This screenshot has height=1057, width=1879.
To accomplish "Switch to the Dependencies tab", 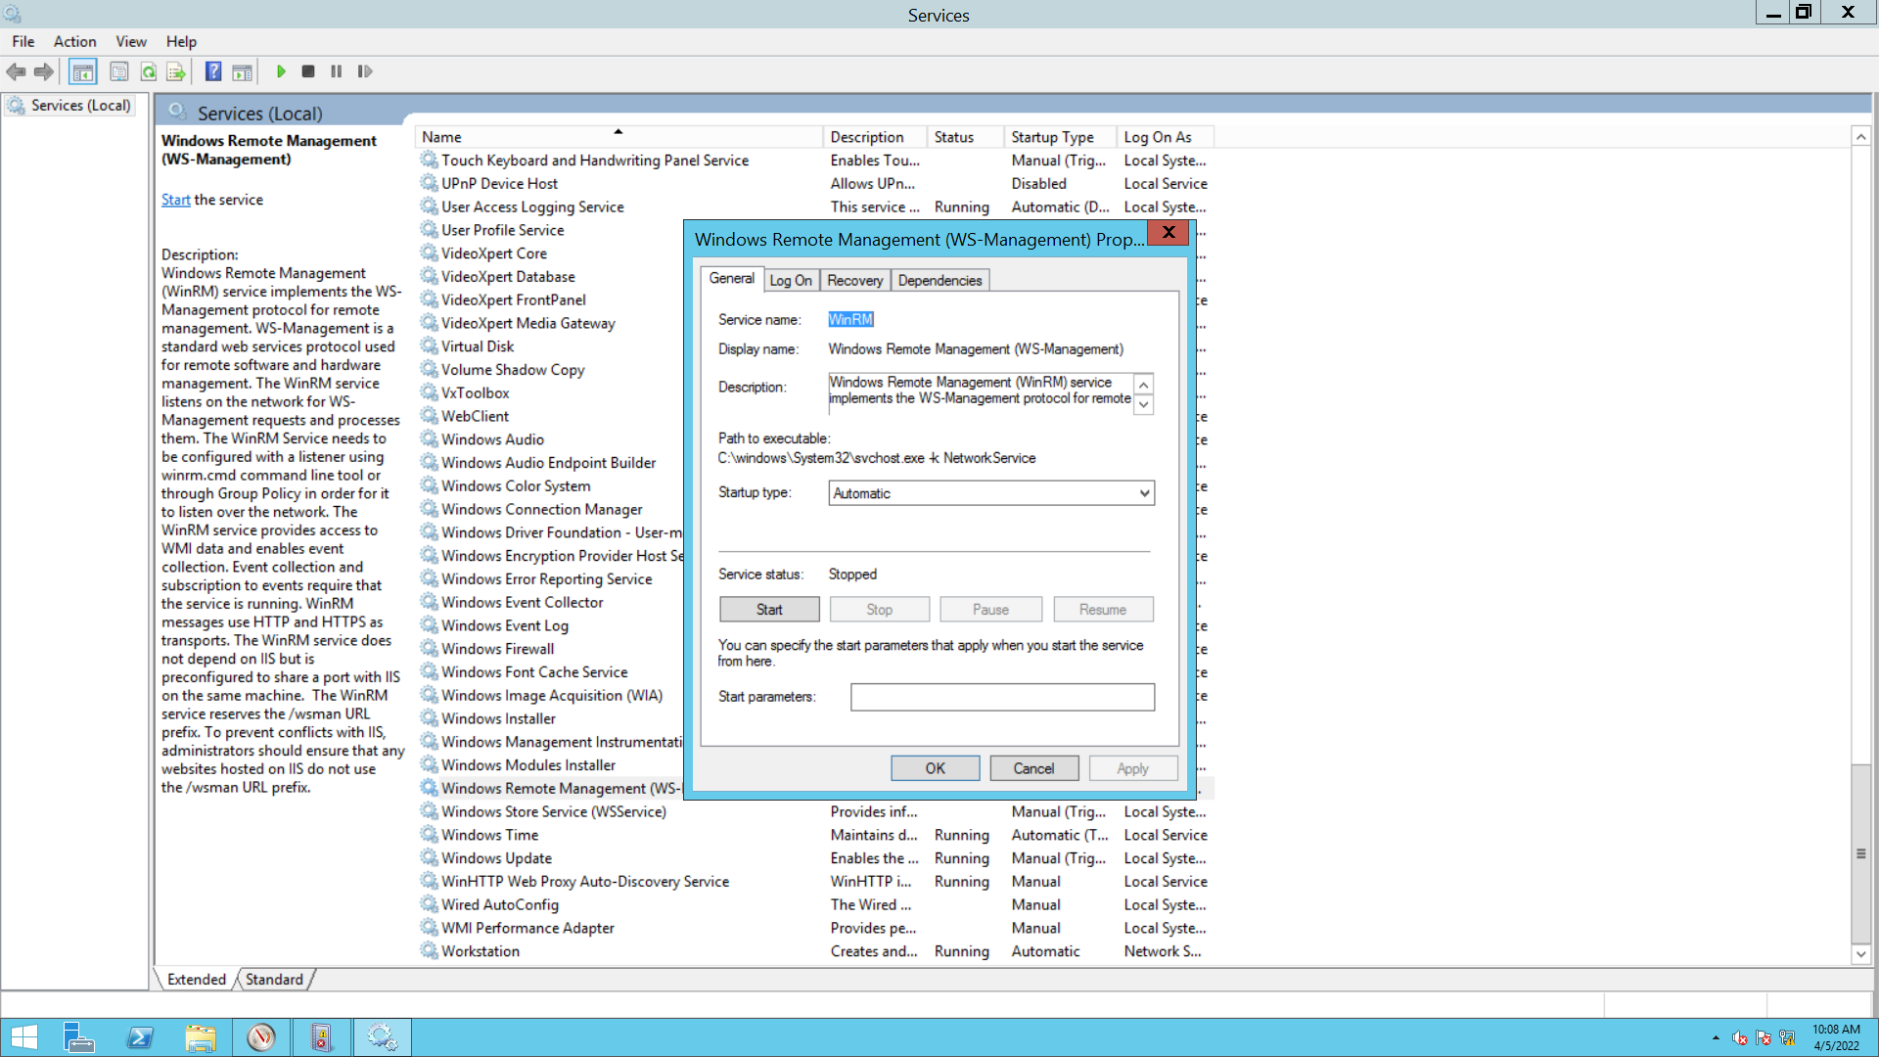I will (939, 280).
